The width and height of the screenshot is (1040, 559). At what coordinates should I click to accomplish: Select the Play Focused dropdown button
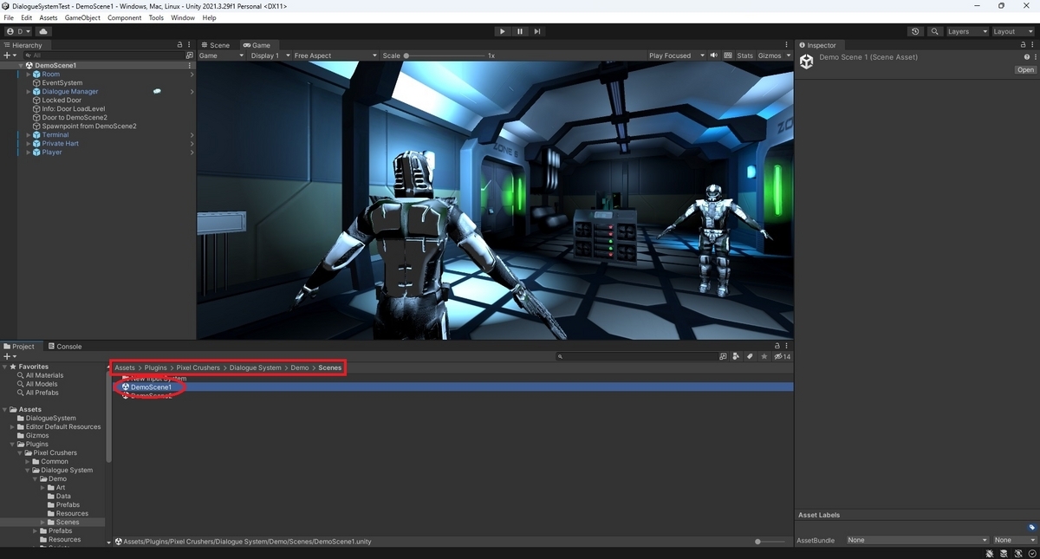tap(676, 55)
